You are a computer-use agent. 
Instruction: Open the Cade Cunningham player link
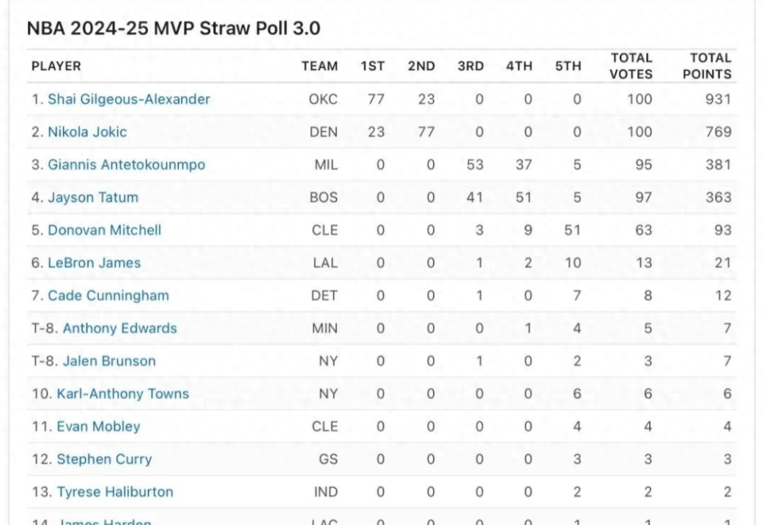(108, 296)
